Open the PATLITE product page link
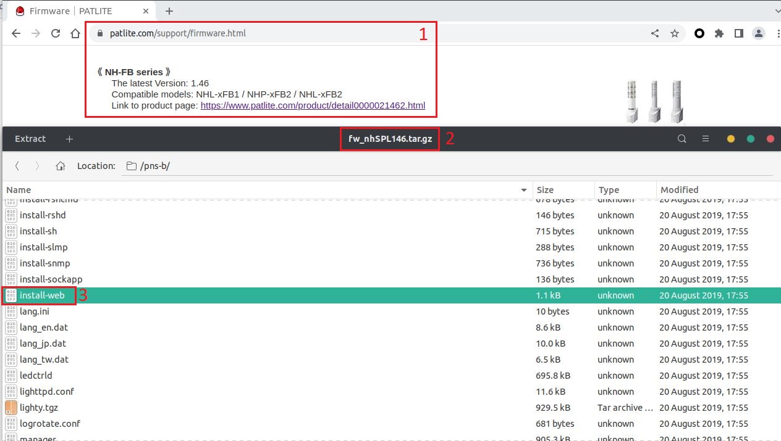The image size is (781, 441). [313, 105]
